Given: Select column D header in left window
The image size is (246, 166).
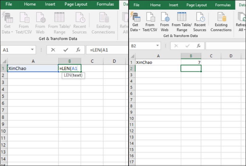Looking at the screenshot, I should tap(114, 61).
